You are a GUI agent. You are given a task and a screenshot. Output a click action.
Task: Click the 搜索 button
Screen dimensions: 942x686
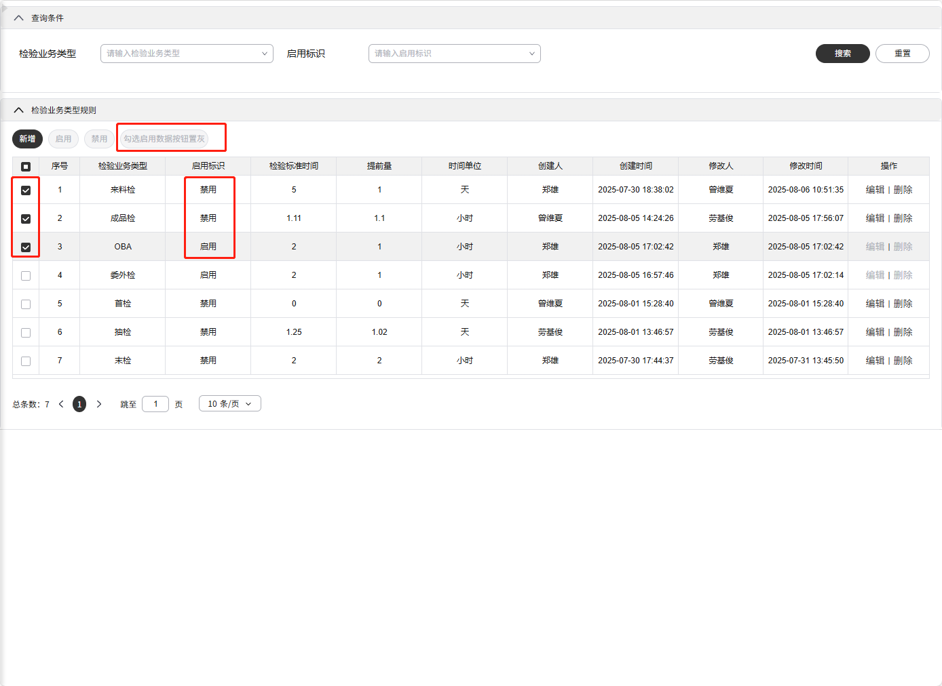coord(842,54)
